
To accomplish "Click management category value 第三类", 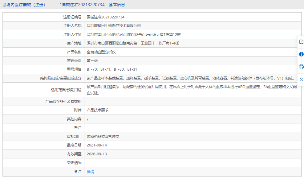I will (92, 61).
